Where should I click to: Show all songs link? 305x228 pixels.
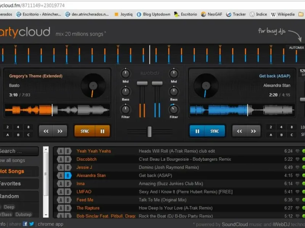pos(13,160)
